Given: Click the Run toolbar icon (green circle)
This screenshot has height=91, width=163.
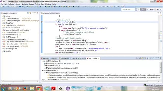Looking at the screenshot, I should pos(48,6).
